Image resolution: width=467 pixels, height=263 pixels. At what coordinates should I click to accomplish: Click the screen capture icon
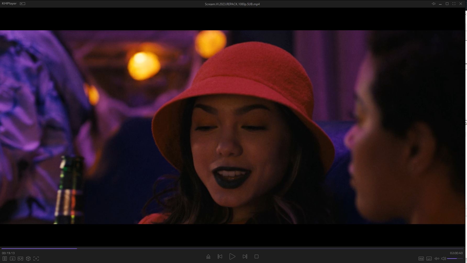point(36,259)
